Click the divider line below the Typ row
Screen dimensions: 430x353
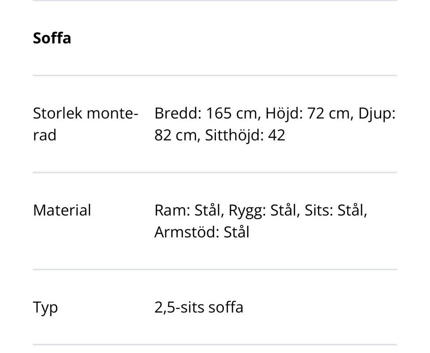click(215, 344)
